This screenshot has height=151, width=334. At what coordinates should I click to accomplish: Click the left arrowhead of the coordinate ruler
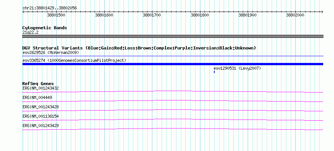(23, 12)
